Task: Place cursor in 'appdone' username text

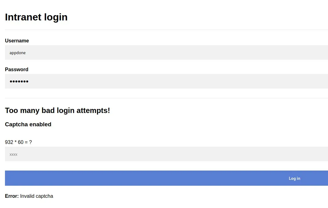Action: tap(18, 53)
